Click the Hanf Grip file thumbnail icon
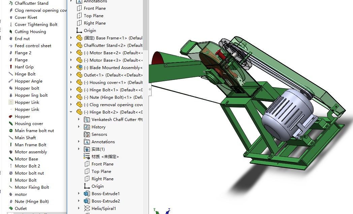Viewport: 353px width, 214px height. 11,67
